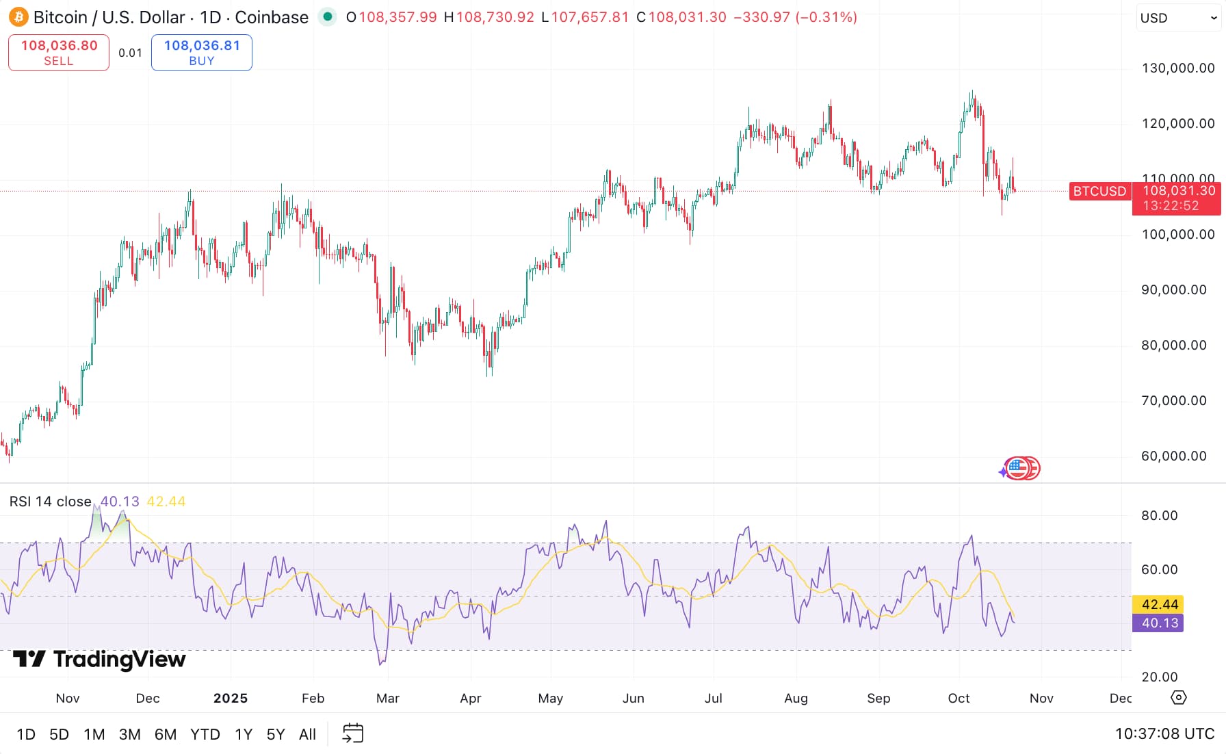Click the H108,730.92 high value

(x=489, y=17)
